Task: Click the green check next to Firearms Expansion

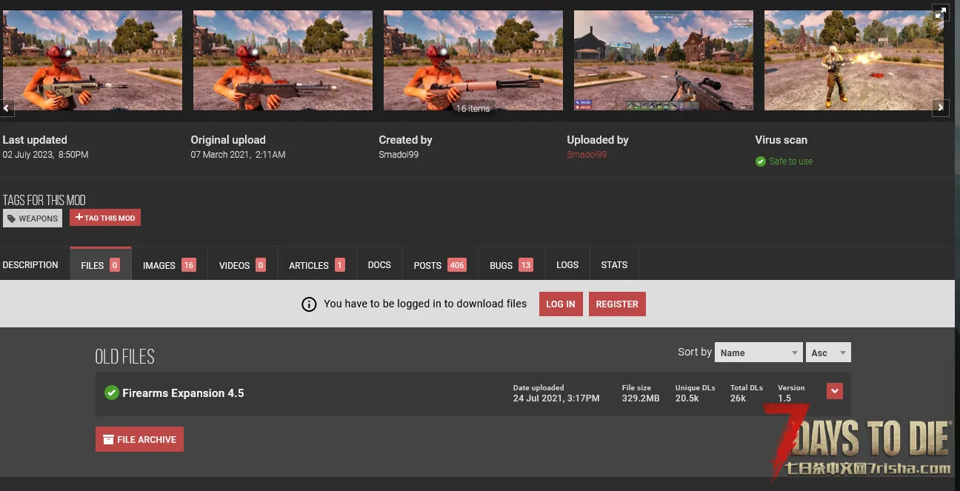Action: 111,393
